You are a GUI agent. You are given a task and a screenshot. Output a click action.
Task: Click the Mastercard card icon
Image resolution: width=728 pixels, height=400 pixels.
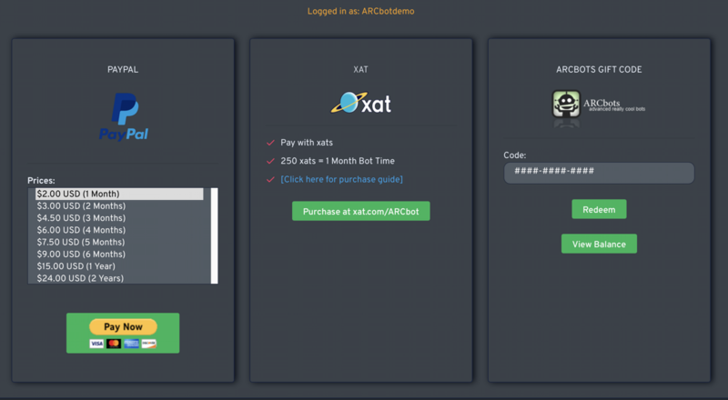click(x=114, y=344)
